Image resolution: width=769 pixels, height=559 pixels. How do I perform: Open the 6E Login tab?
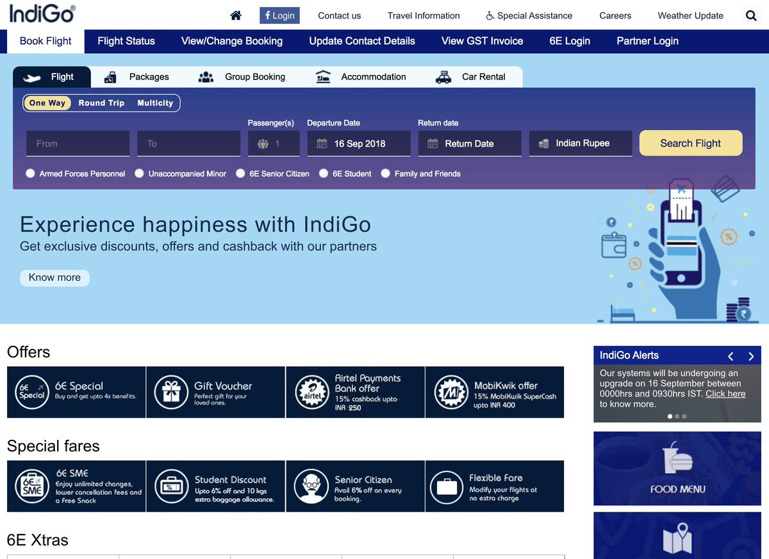click(x=570, y=41)
